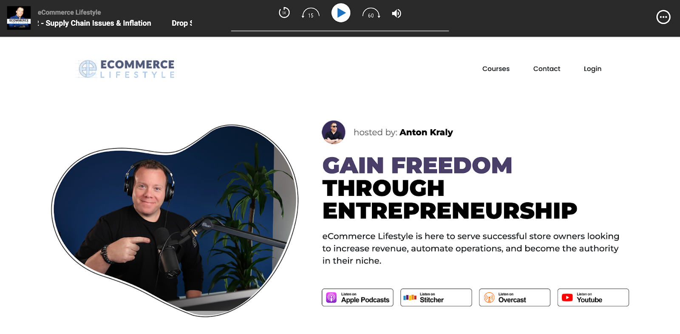Click Anton Kraly's round avatar
This screenshot has height=334, width=680.
(x=334, y=132)
